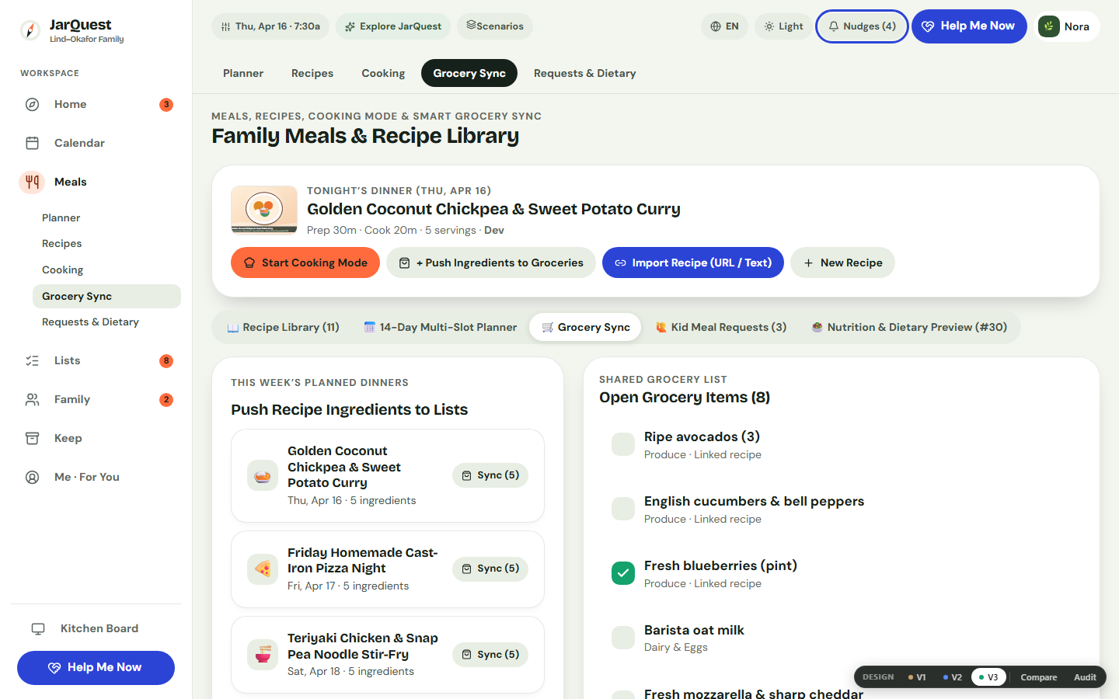The image size is (1119, 699).
Task: Select design version V3
Action: 988,677
